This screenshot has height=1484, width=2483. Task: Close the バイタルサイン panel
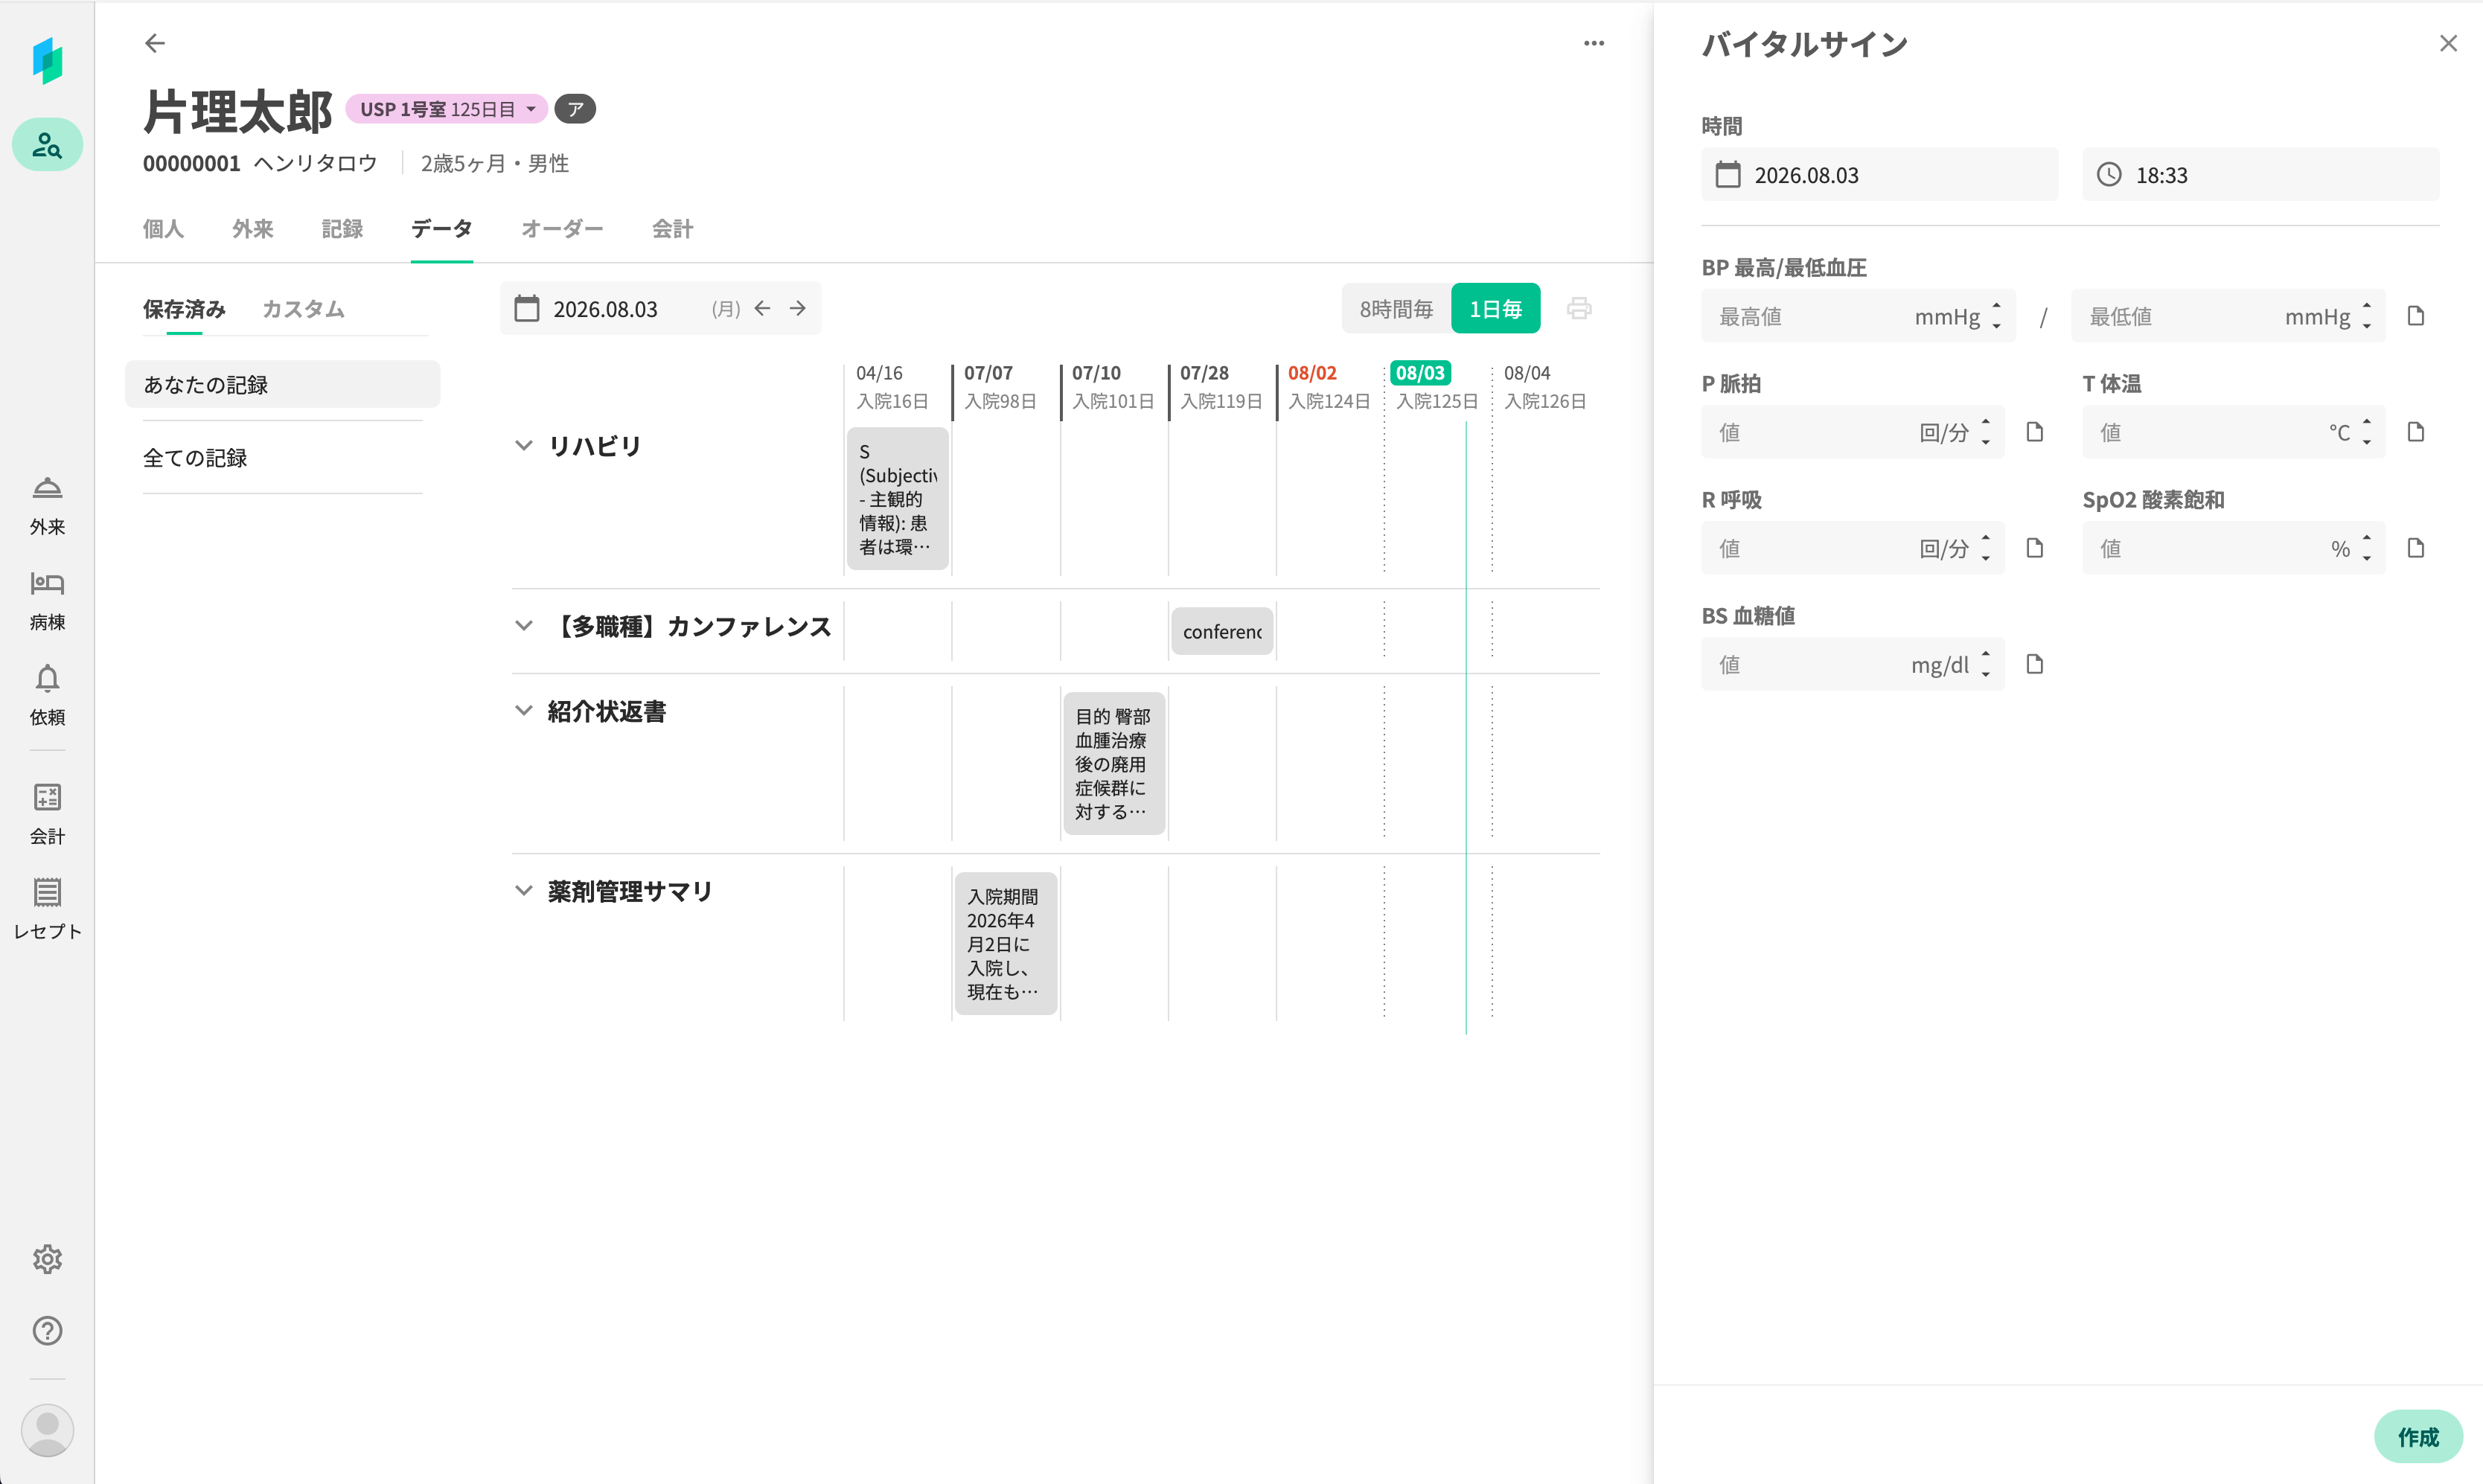[2448, 43]
